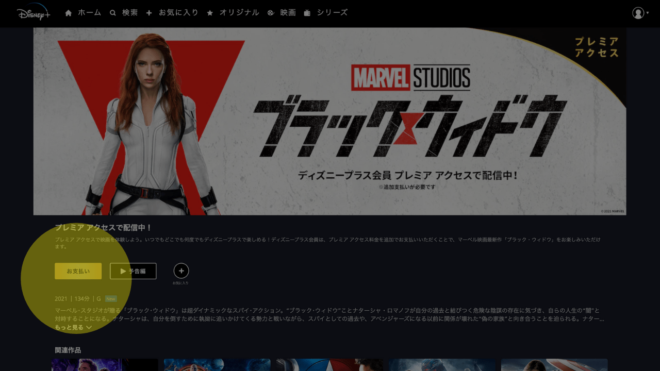Open the ホーム menu item

(x=83, y=12)
